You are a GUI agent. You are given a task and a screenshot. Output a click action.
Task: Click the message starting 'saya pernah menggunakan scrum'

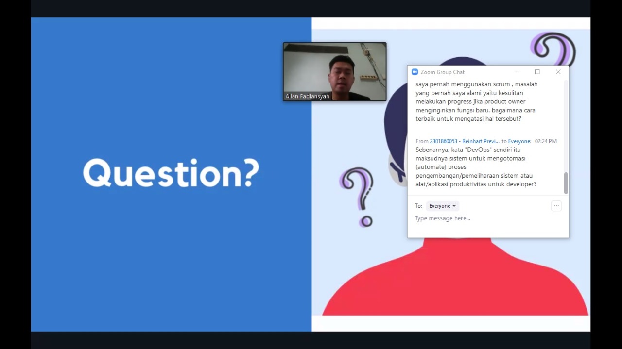(477, 101)
